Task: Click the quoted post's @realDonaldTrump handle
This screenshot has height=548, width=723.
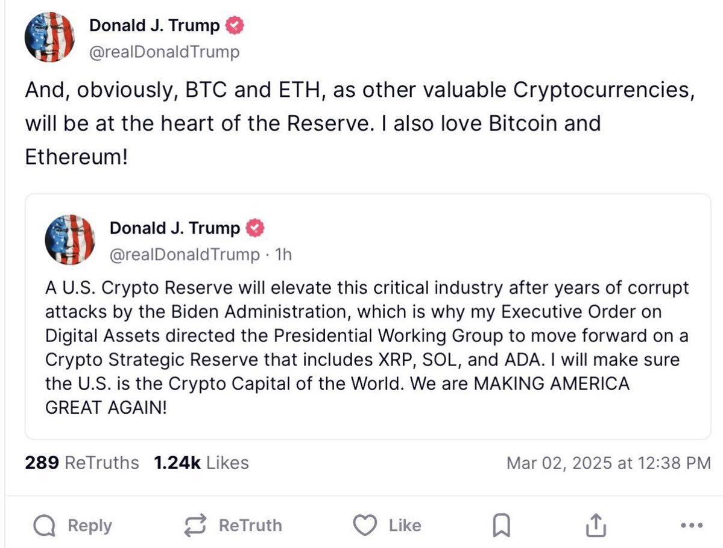Action: tap(185, 255)
